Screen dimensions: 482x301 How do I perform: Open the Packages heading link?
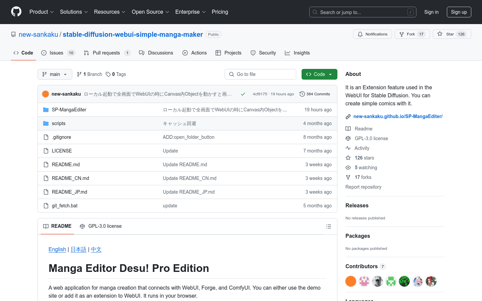pos(357,236)
